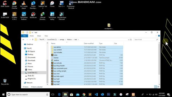Launch VLC media player desktop icon

click(24, 5)
